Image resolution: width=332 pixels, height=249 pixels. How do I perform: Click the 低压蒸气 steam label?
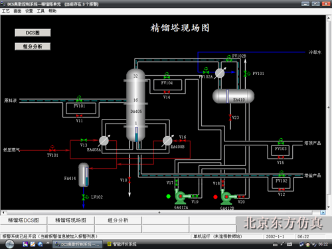point(11,150)
